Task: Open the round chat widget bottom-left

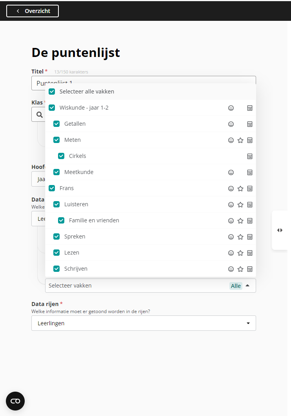Action: tap(15, 401)
